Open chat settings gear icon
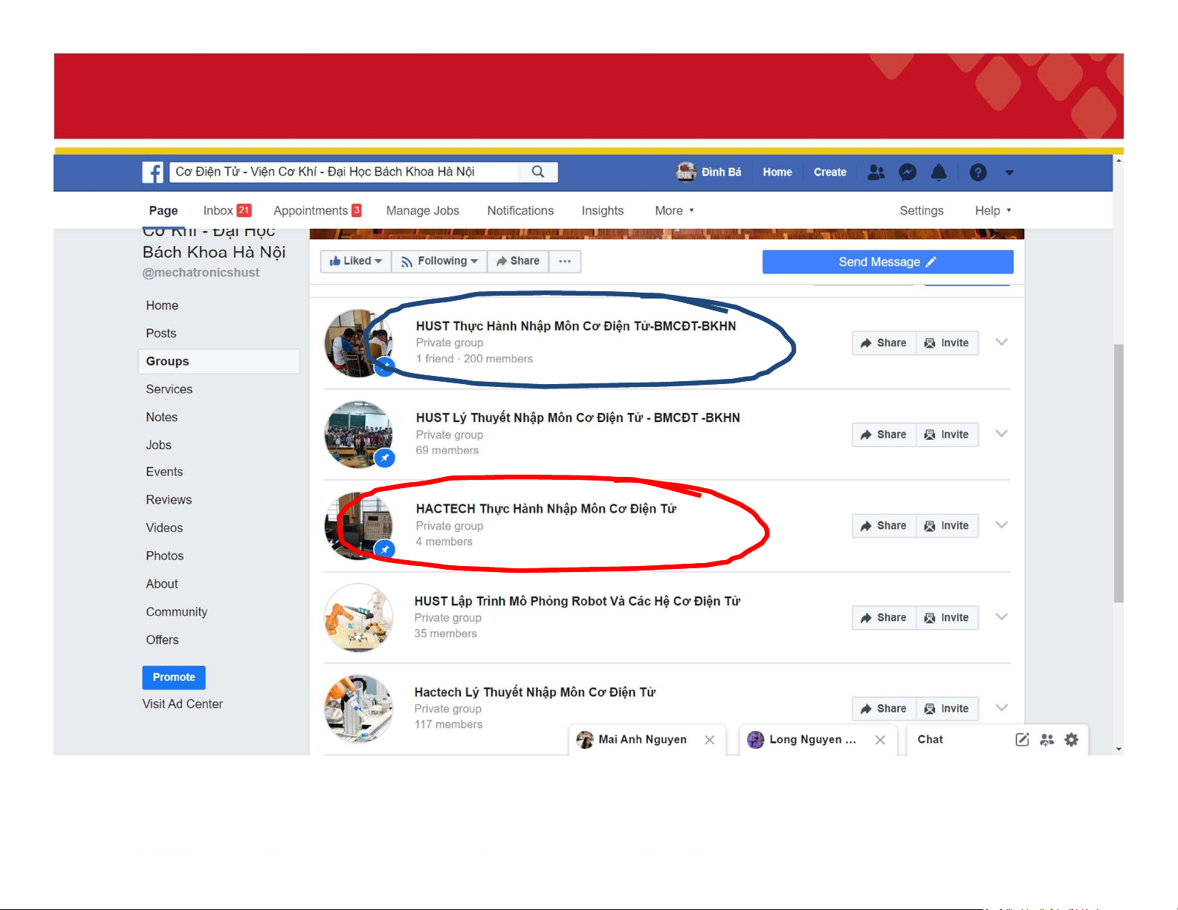 tap(1071, 739)
